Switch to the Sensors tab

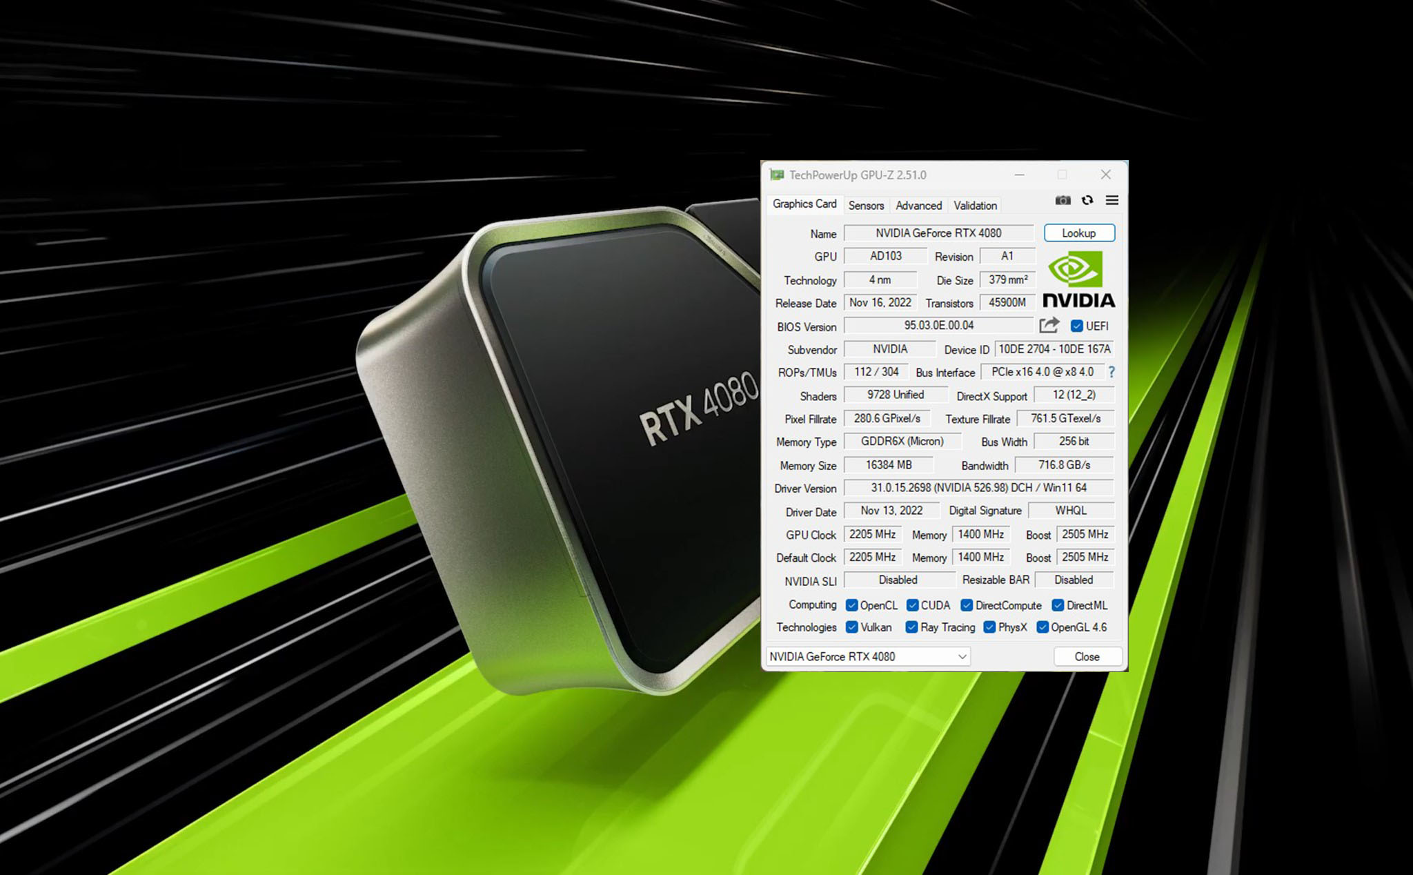(x=866, y=205)
